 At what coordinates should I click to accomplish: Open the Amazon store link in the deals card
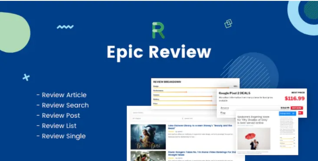pos(225,108)
